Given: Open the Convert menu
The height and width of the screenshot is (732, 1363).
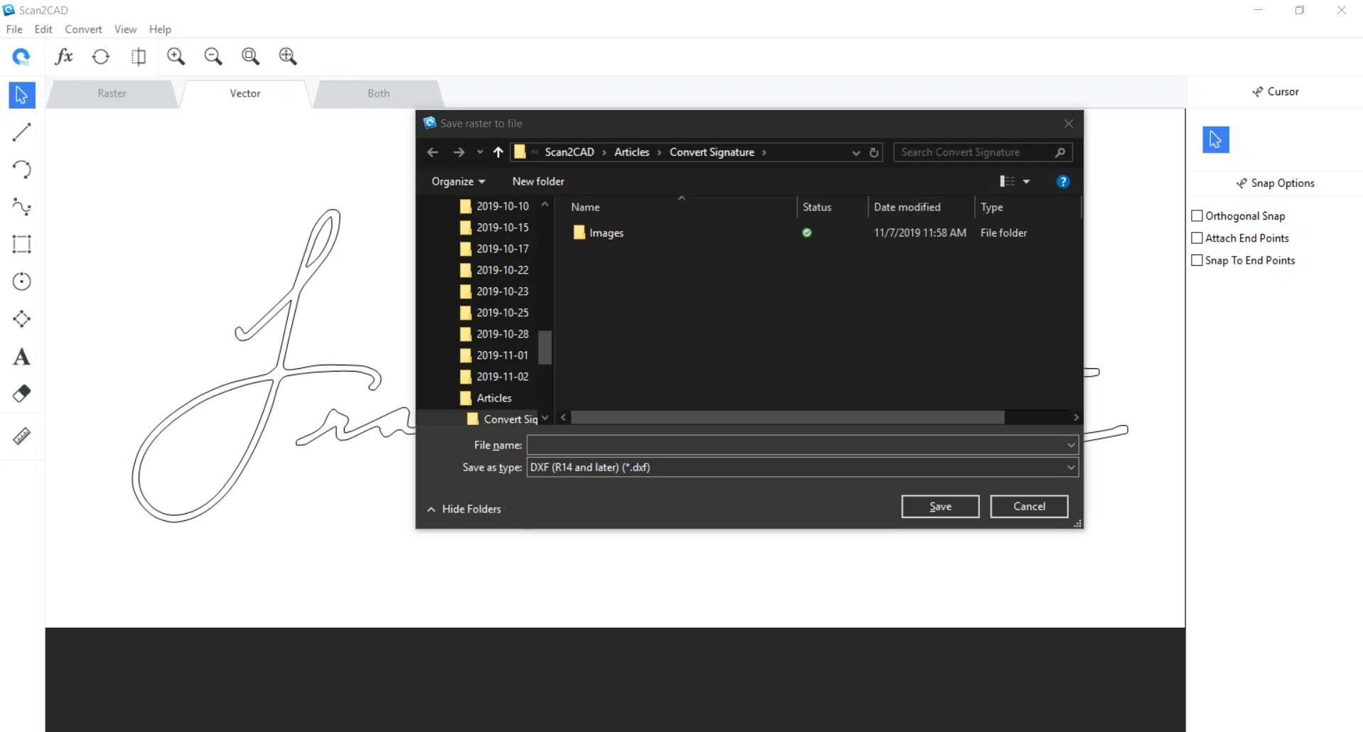Looking at the screenshot, I should [83, 29].
